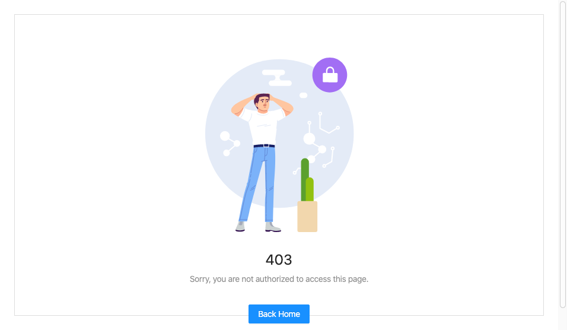Click the purple circle behind the lock

coord(330,75)
